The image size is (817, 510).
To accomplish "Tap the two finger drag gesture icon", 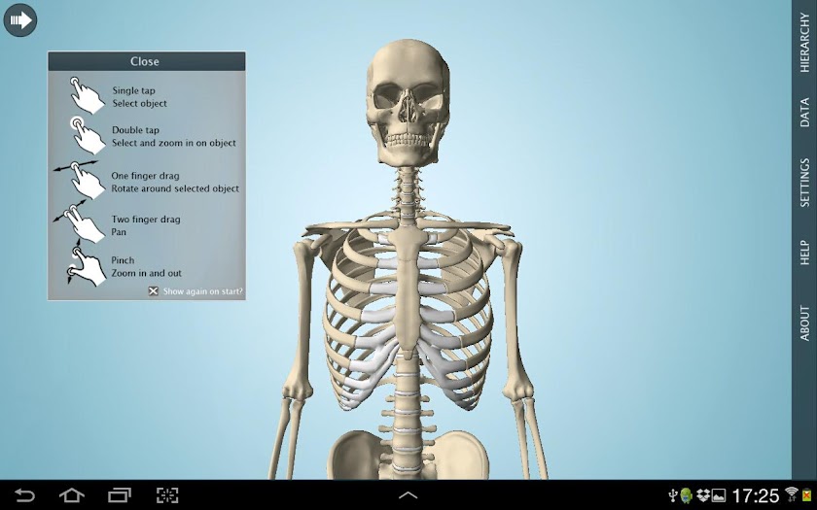I will coord(78,221).
